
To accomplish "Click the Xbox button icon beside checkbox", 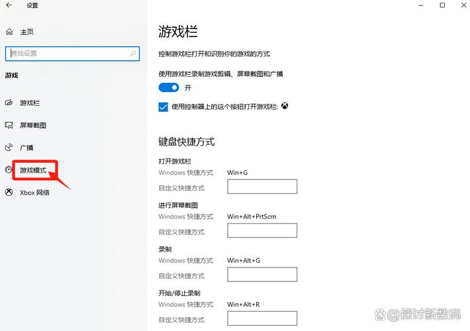I will [x=285, y=106].
